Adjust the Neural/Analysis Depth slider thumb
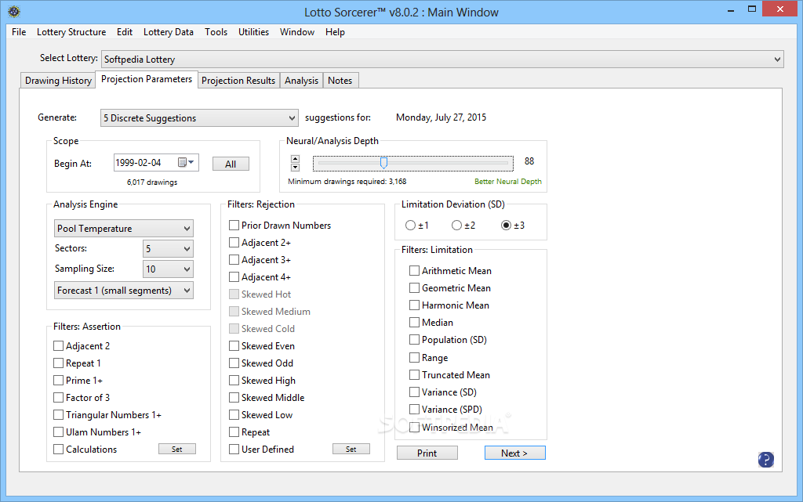Image resolution: width=803 pixels, height=502 pixels. coord(383,163)
